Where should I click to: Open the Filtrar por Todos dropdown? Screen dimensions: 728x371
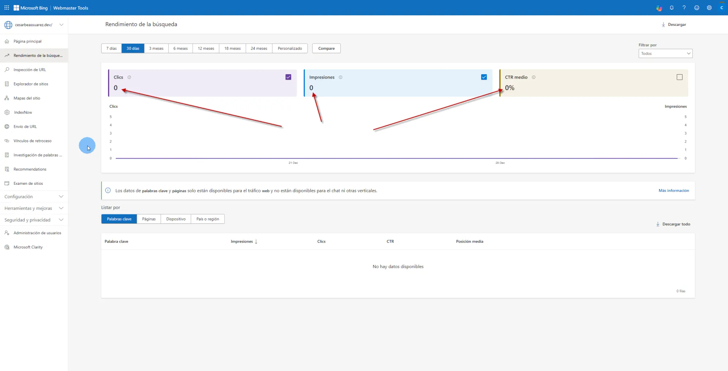pyautogui.click(x=665, y=53)
